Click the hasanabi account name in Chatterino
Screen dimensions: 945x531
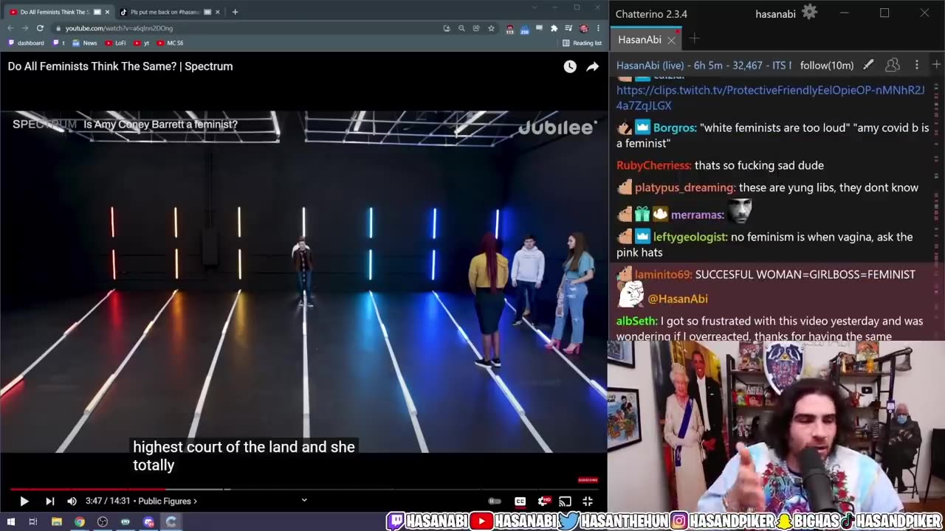coord(775,14)
